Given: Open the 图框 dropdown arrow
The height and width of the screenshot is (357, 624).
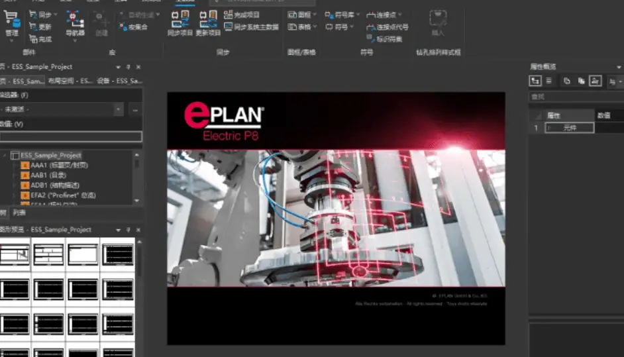Looking at the screenshot, I should 315,15.
